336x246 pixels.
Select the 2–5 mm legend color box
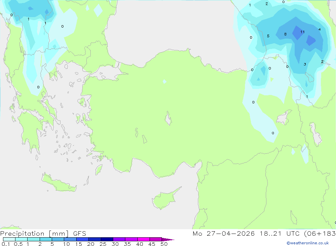46,239
